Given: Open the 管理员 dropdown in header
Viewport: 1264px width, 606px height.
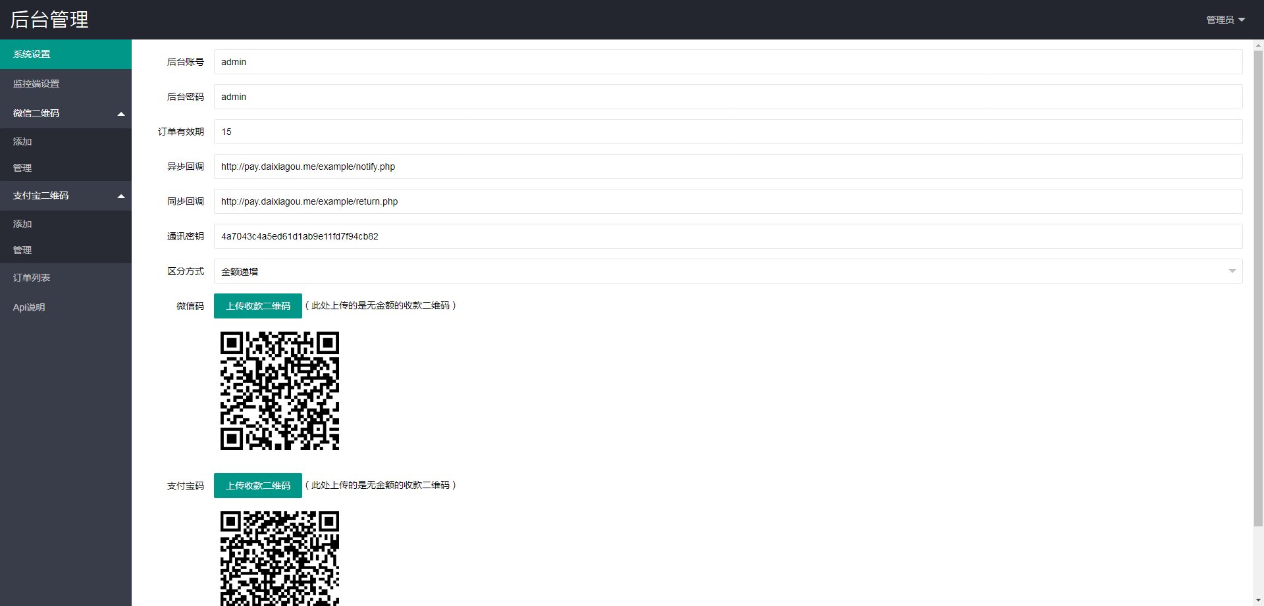Looking at the screenshot, I should coord(1225,20).
